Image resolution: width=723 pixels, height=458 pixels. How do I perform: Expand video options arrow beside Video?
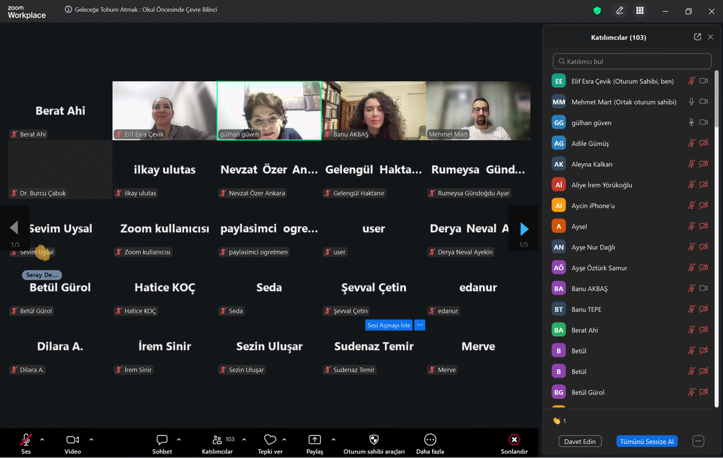(91, 440)
